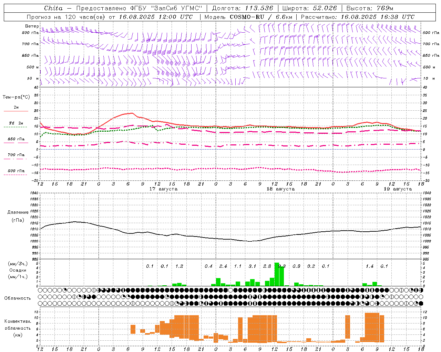Image resolution: width=441 pixels, height=352 pixels.
Task: Click the 1.2 three-hour precipitation value
Action: (x=179, y=266)
